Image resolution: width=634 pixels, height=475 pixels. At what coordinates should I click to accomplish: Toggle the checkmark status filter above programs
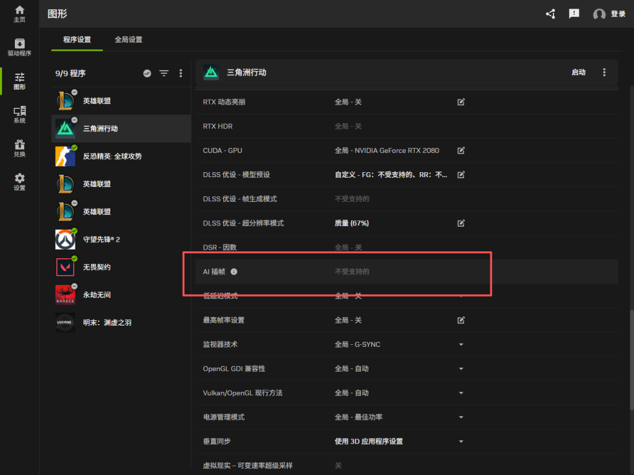click(147, 73)
